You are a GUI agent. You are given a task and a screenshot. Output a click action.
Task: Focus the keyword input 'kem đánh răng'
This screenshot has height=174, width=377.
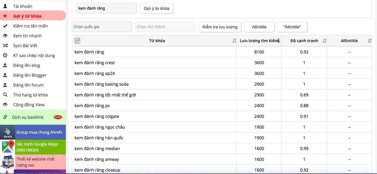point(107,8)
